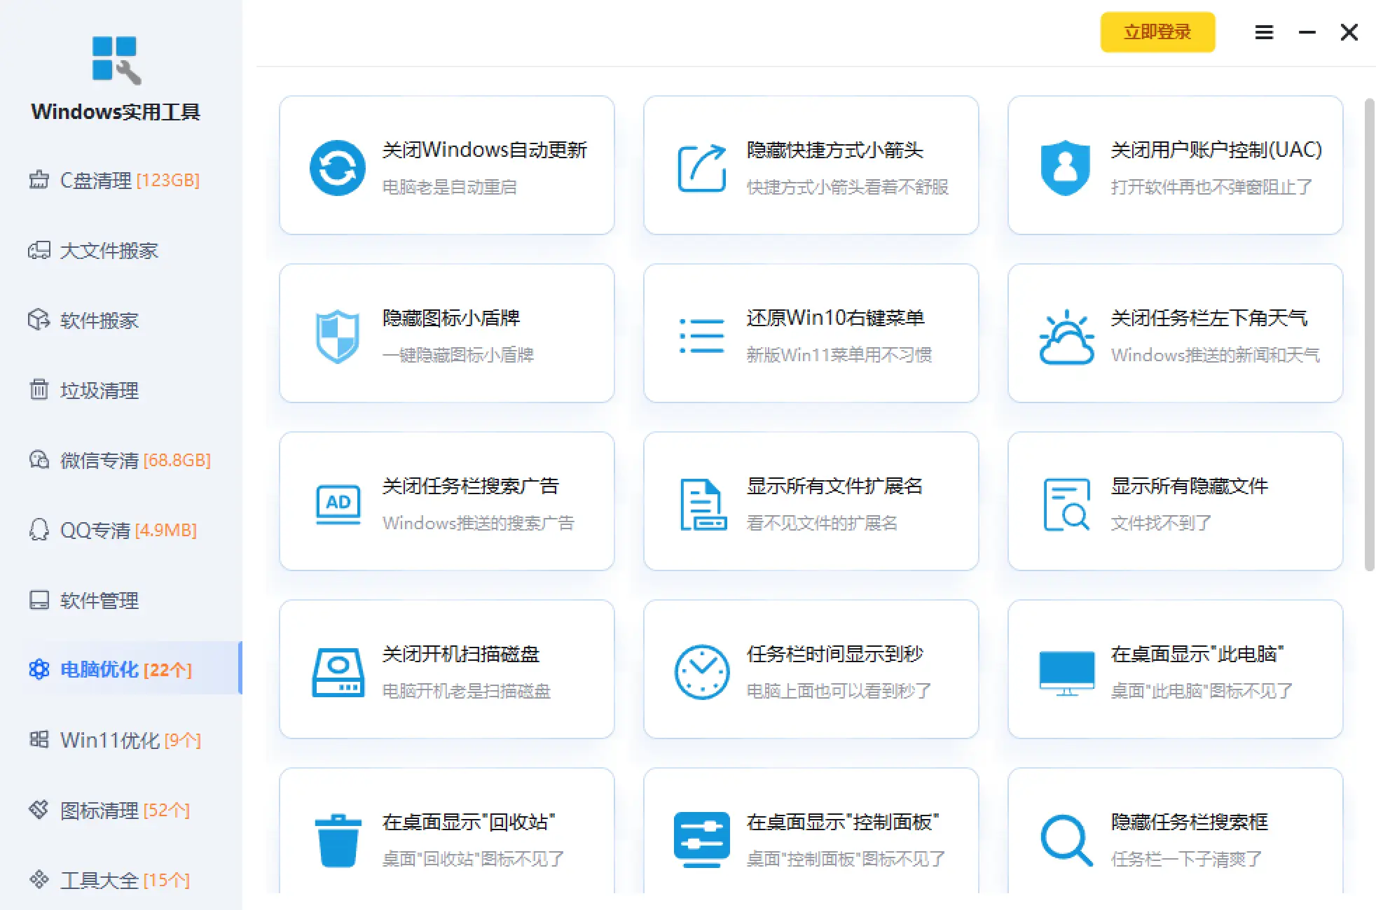Screen dimensions: 1376x910
Task: Switch to 微信专清 sidebar section
Action: 120,461
